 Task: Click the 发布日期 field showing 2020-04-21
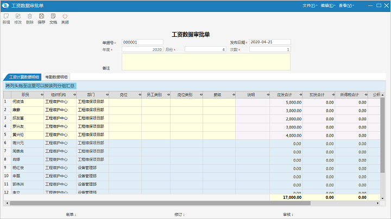pyautogui.click(x=270, y=42)
